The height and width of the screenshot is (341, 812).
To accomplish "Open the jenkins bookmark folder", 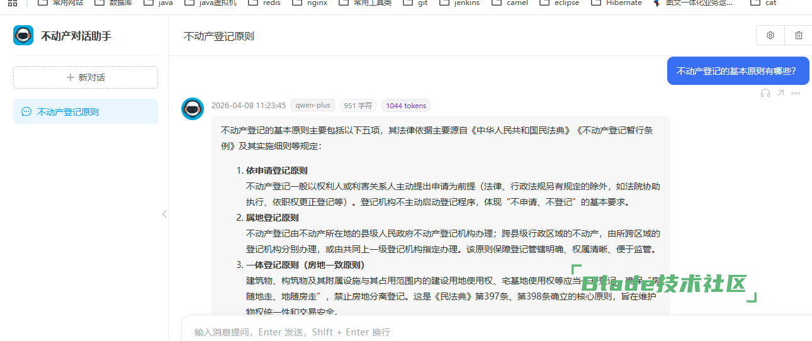I will [x=460, y=3].
